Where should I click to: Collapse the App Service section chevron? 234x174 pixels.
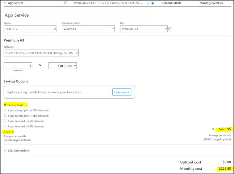point(5,3)
